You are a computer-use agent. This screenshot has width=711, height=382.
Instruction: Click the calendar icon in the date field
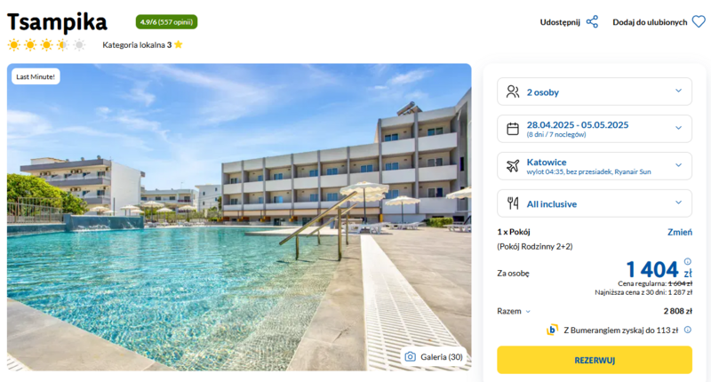pos(513,129)
